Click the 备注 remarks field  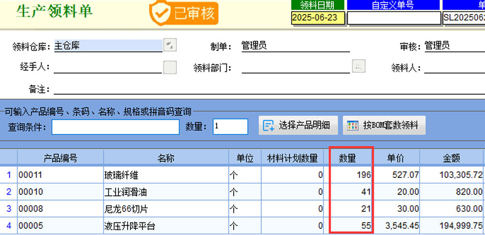click(267, 89)
